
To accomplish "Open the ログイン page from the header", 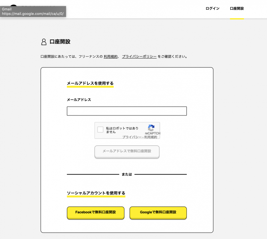I will click(x=212, y=8).
